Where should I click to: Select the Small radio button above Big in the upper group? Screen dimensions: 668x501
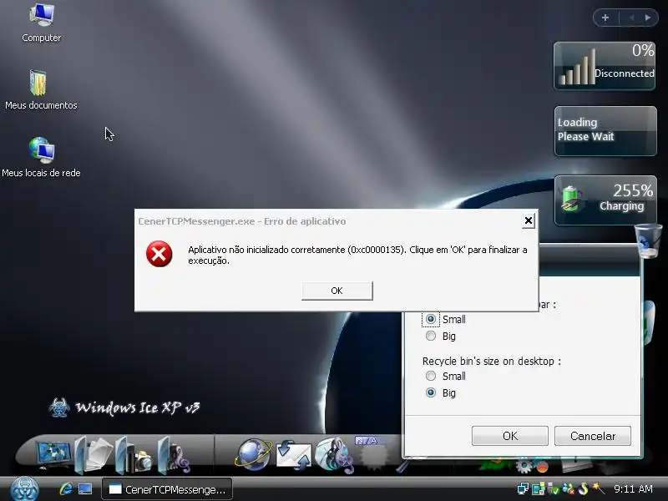click(x=431, y=319)
